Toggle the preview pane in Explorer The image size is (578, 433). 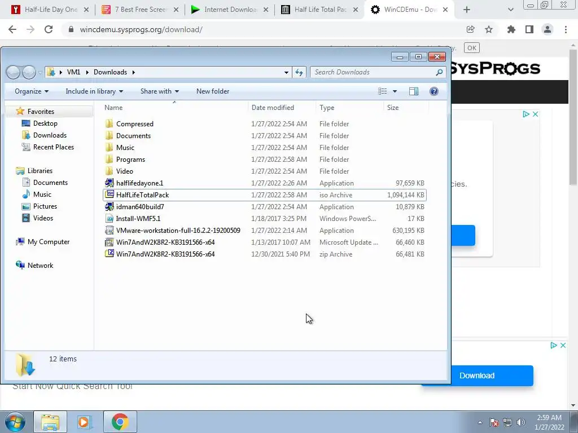[414, 91]
